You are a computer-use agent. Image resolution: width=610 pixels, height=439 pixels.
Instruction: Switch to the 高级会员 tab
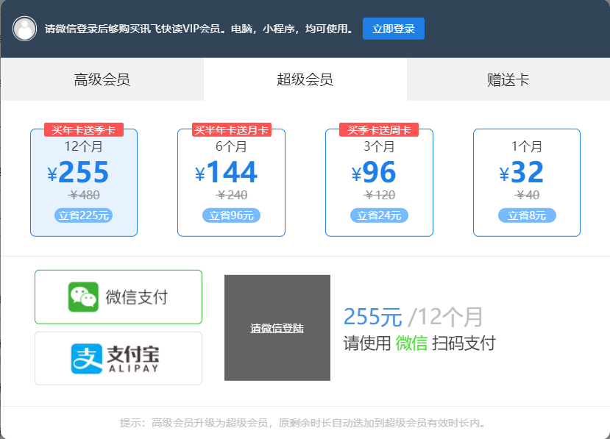(x=102, y=79)
